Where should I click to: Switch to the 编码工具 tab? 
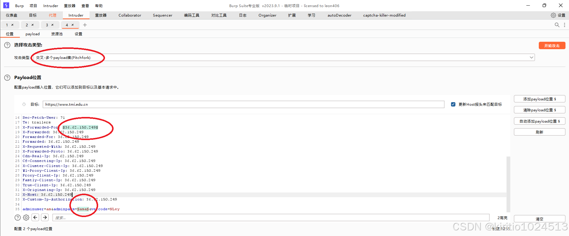pyautogui.click(x=192, y=15)
